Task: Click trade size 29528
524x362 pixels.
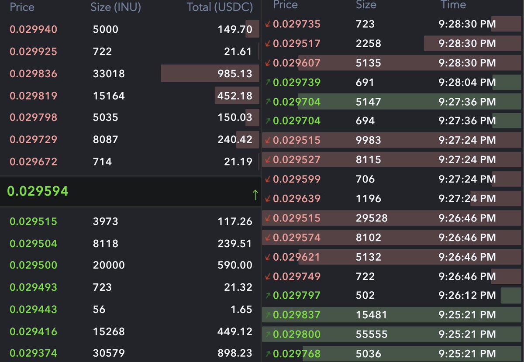Action: [x=372, y=218]
